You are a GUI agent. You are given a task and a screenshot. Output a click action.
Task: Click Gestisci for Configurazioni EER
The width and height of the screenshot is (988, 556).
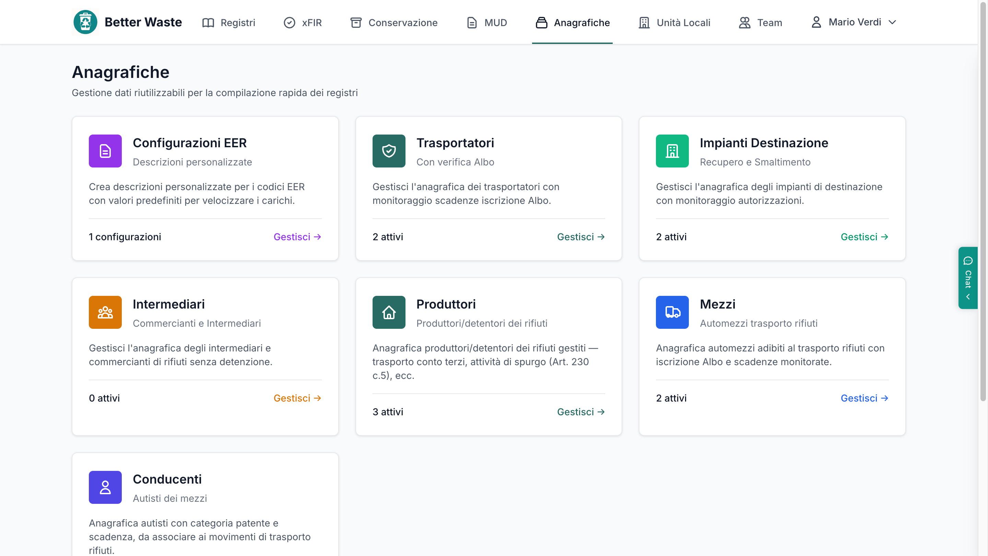297,237
